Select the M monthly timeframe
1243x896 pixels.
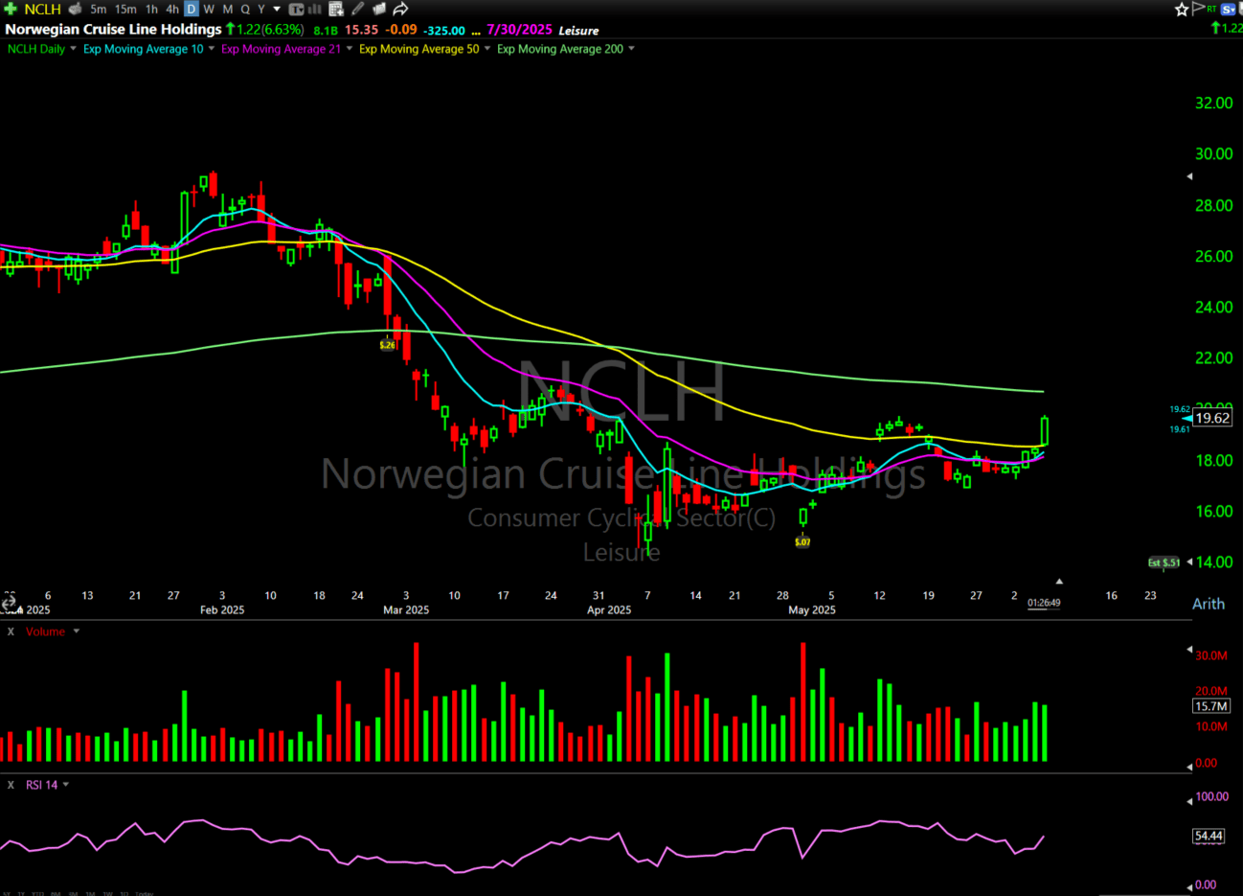coord(228,9)
